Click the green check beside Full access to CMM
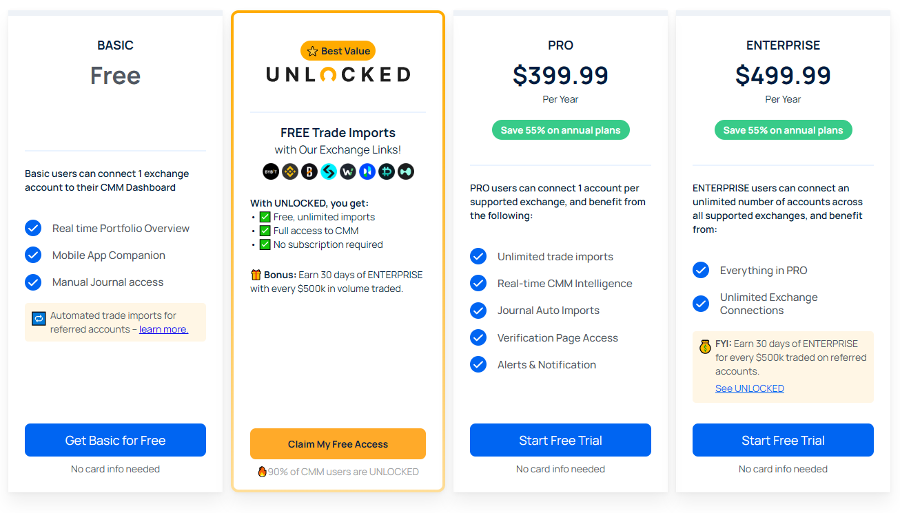Viewport: 900px width, 513px height. click(265, 231)
